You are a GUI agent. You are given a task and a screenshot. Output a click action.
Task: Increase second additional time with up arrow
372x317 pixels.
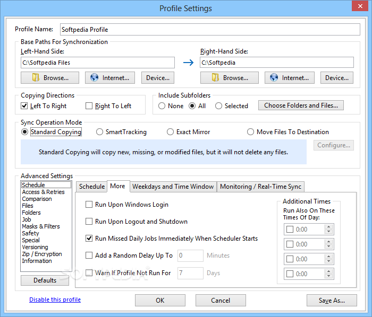click(329, 242)
